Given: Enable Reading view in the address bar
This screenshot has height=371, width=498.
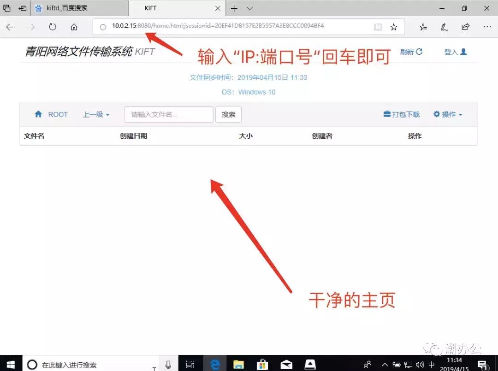Looking at the screenshot, I should click(378, 27).
